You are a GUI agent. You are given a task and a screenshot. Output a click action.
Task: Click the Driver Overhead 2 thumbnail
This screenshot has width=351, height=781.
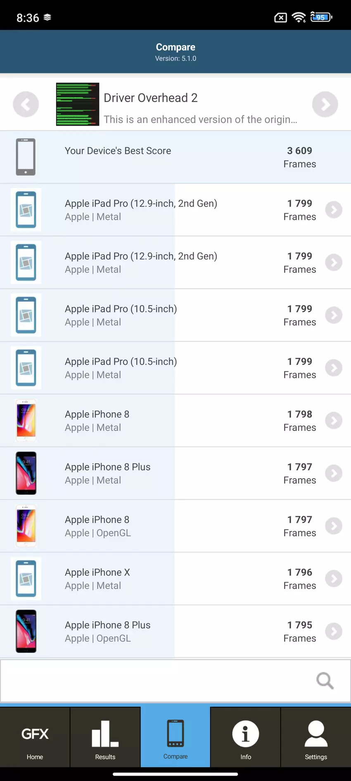78,104
